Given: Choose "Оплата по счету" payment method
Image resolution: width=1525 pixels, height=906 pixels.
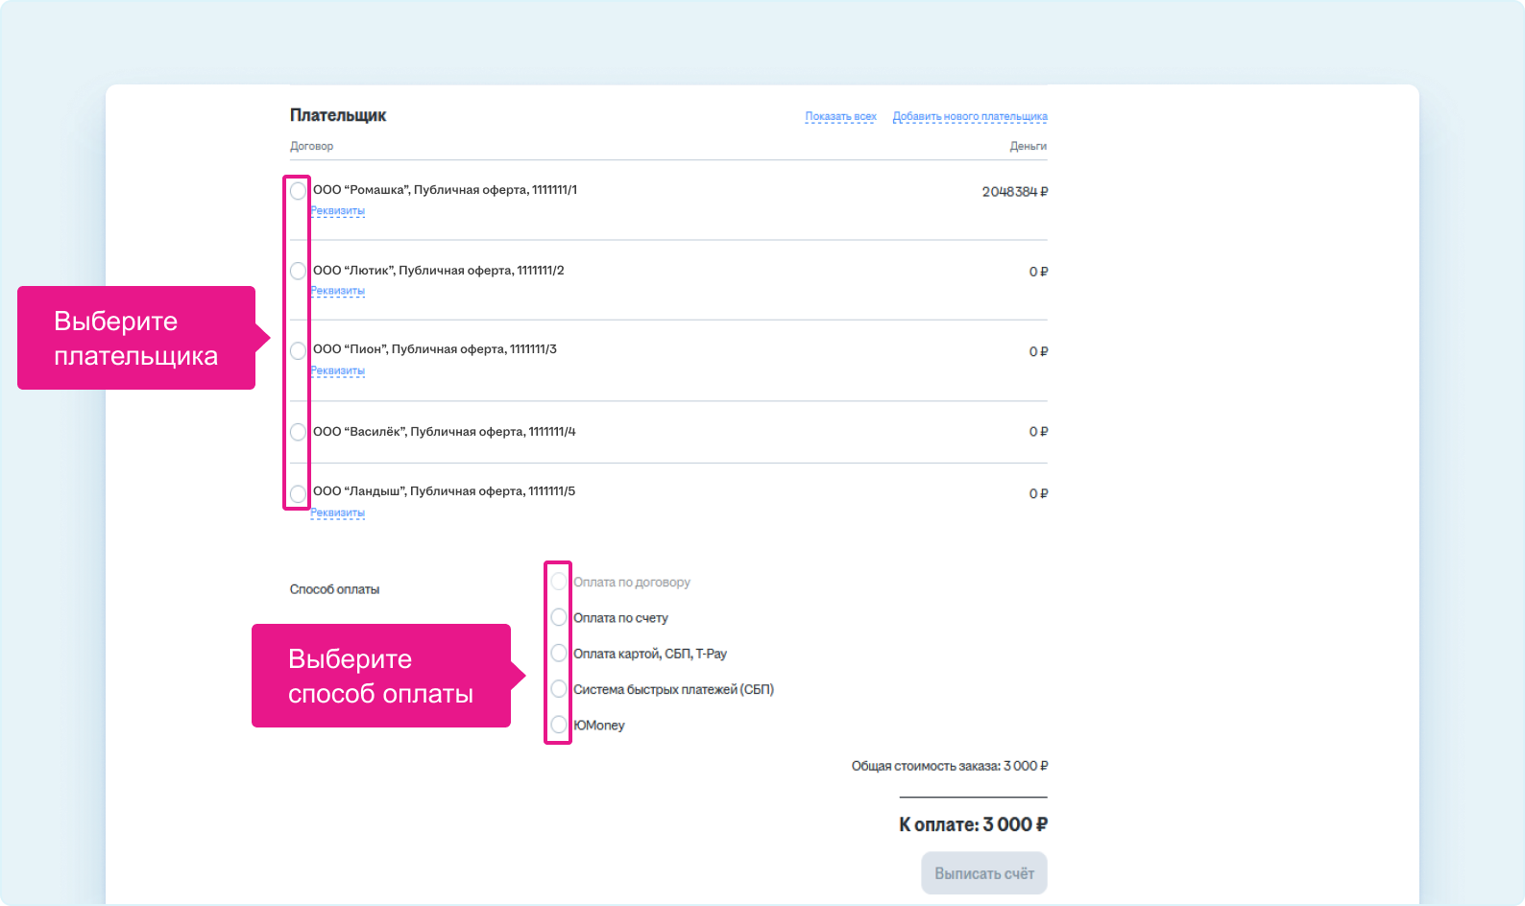Looking at the screenshot, I should click(x=559, y=617).
